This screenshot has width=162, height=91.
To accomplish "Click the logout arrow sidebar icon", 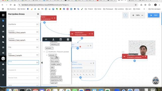I will pos(3,75).
